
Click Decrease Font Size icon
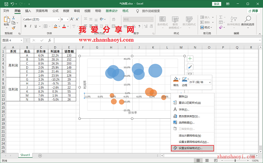77,19
